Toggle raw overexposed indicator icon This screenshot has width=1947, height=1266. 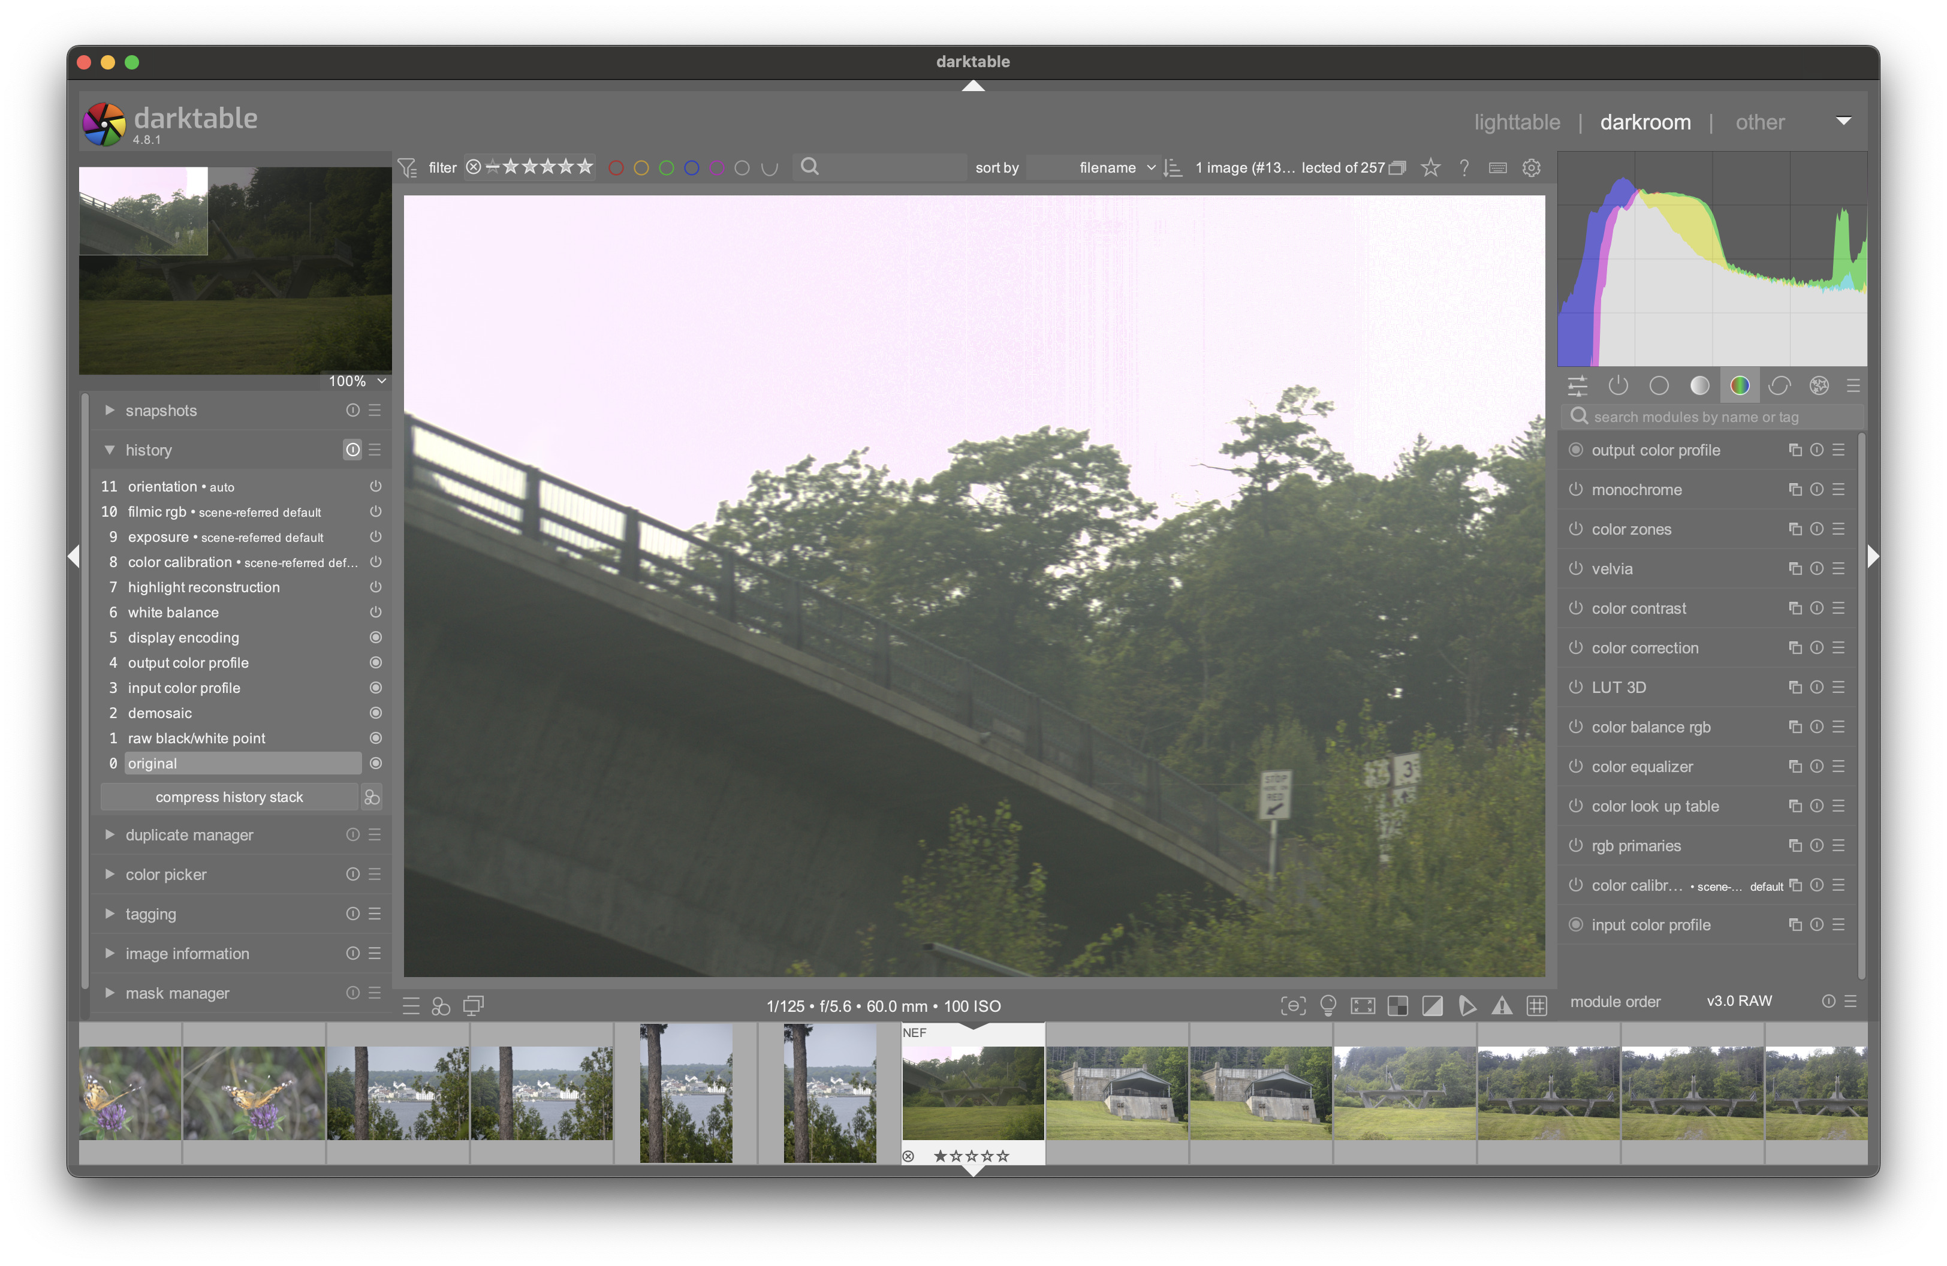[1398, 1006]
